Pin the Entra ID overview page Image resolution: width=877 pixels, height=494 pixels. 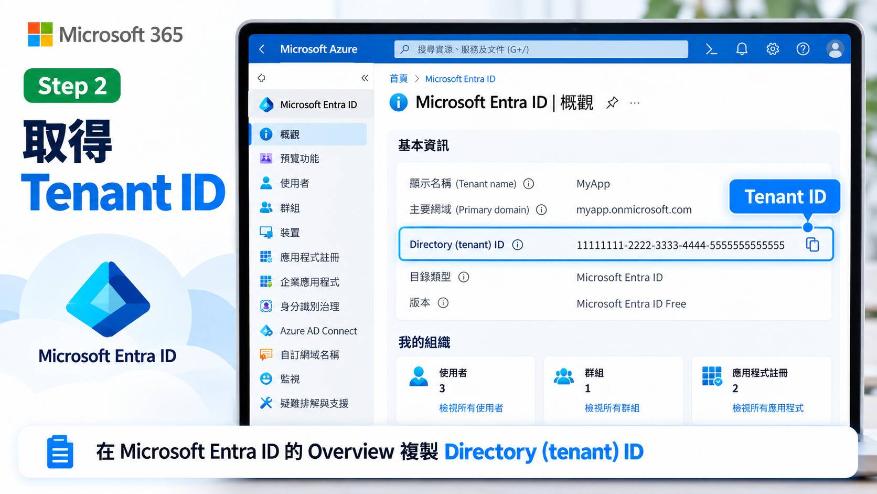[x=612, y=103]
